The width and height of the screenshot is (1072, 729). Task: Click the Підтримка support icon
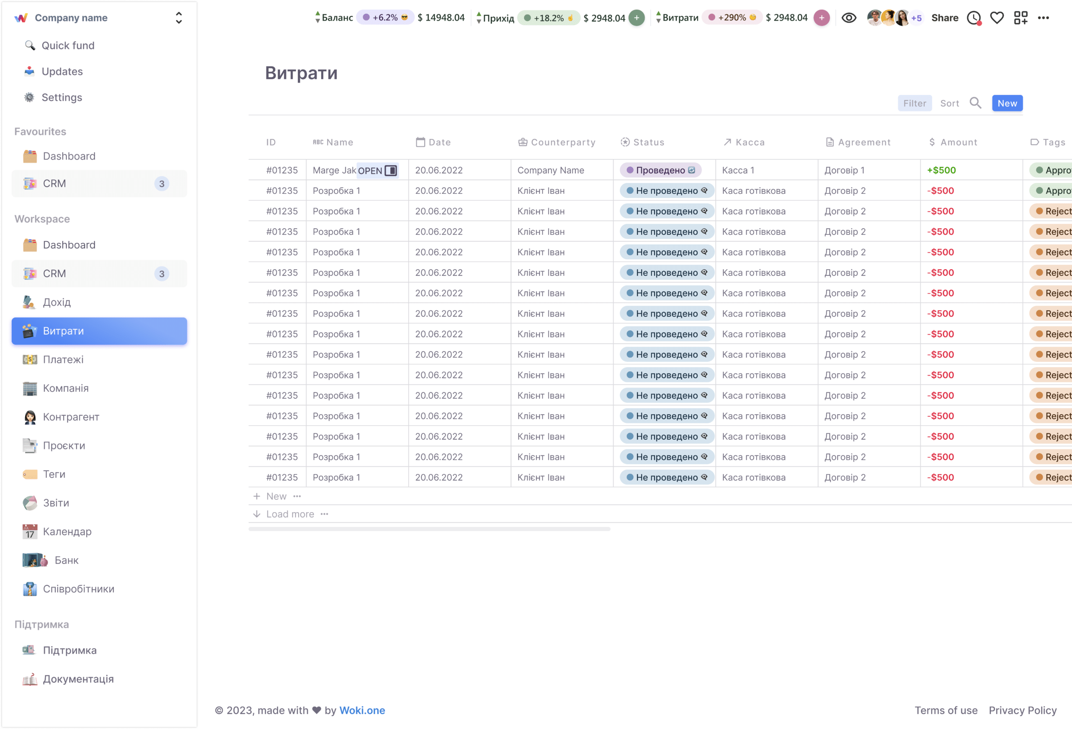tap(28, 650)
